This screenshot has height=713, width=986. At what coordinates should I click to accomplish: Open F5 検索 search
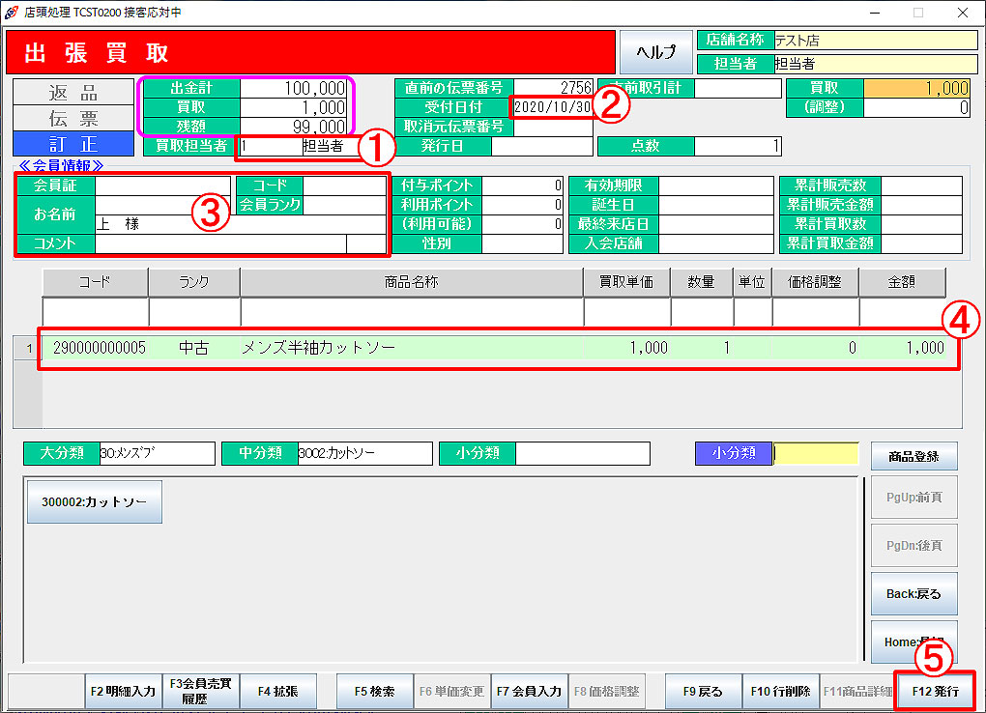(374, 692)
